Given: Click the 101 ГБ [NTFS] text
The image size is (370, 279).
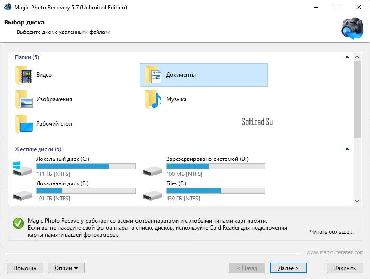Looking at the screenshot, I should click(x=53, y=199).
